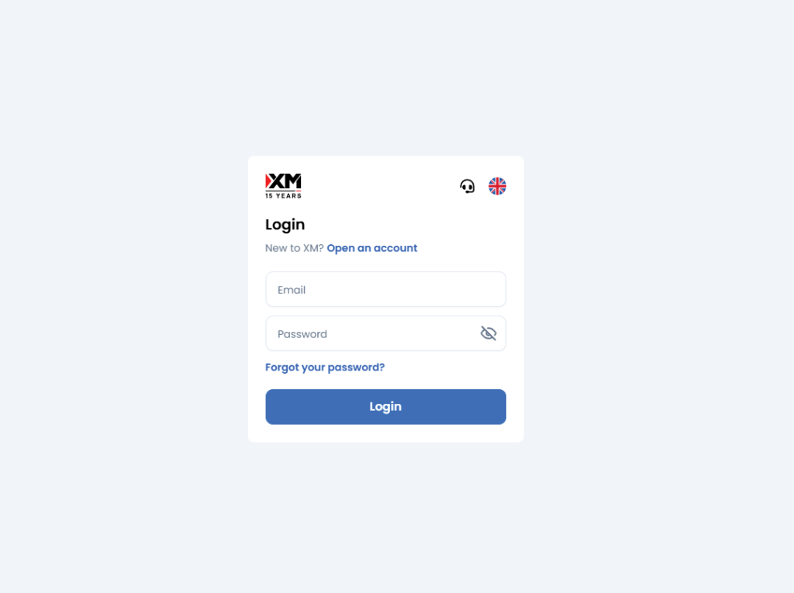Open live support via the headset icon
Viewport: 794px width, 593px height.
point(467,186)
